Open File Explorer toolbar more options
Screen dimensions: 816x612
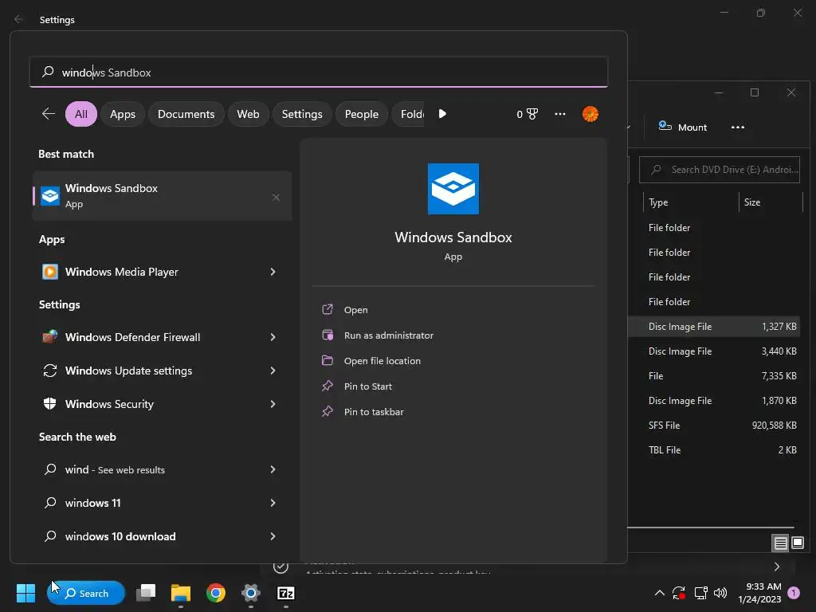tap(737, 127)
